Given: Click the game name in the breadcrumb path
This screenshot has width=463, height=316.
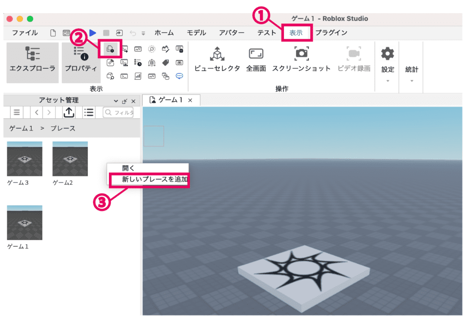Looking at the screenshot, I should (x=22, y=129).
